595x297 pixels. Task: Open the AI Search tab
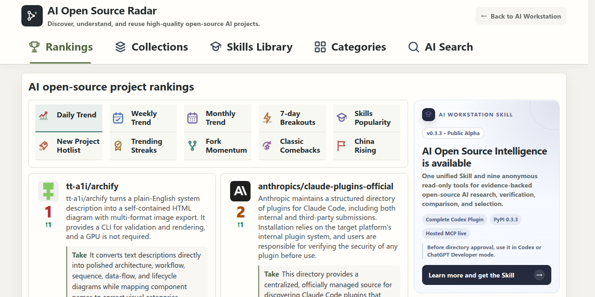(441, 47)
